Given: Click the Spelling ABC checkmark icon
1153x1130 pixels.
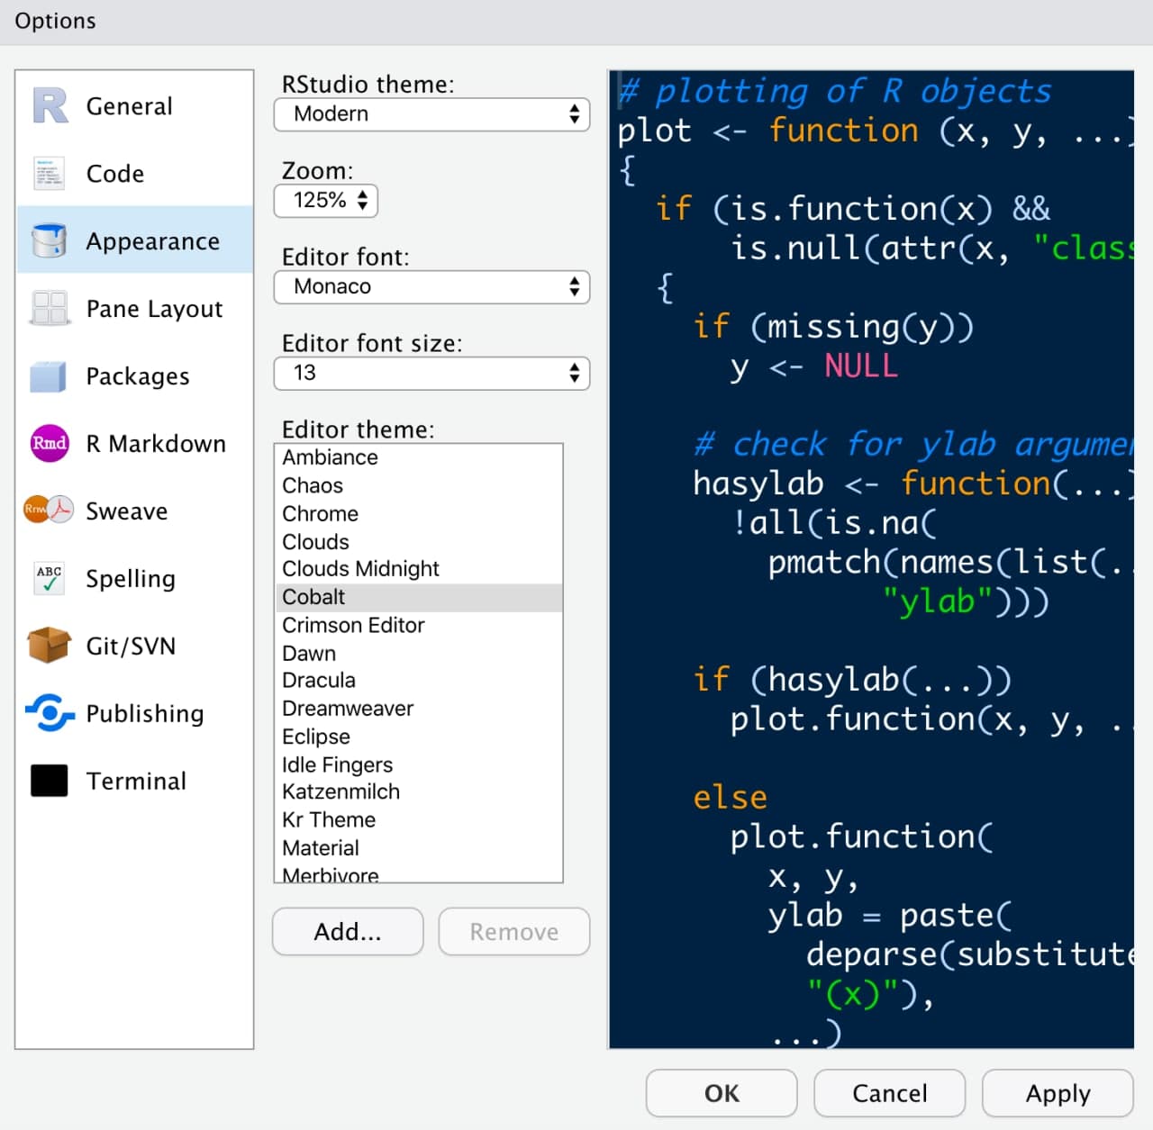Looking at the screenshot, I should coord(50,578).
